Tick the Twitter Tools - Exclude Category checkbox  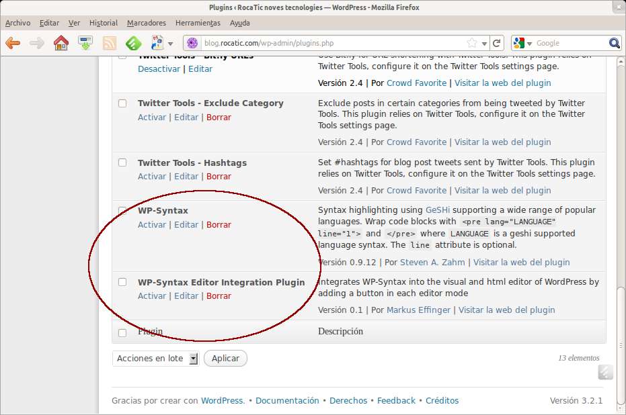(x=122, y=103)
